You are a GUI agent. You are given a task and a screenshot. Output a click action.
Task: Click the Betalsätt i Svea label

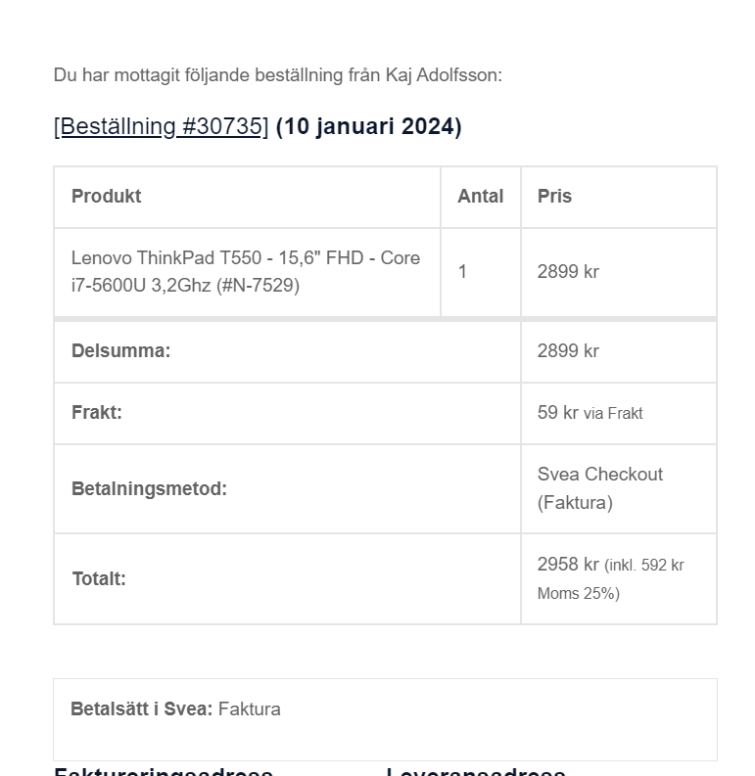142,708
